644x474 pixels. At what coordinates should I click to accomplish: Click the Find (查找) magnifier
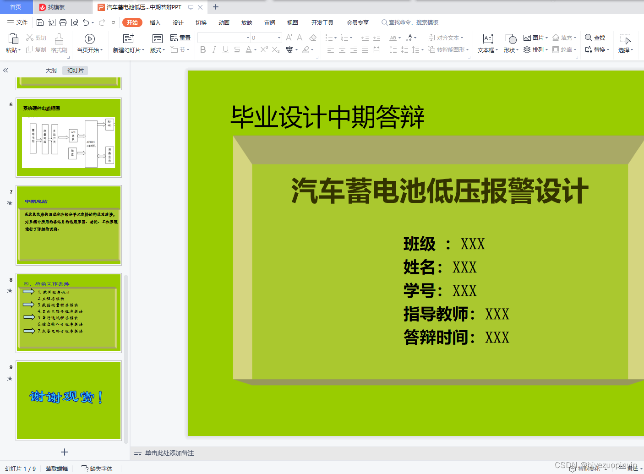pos(595,38)
